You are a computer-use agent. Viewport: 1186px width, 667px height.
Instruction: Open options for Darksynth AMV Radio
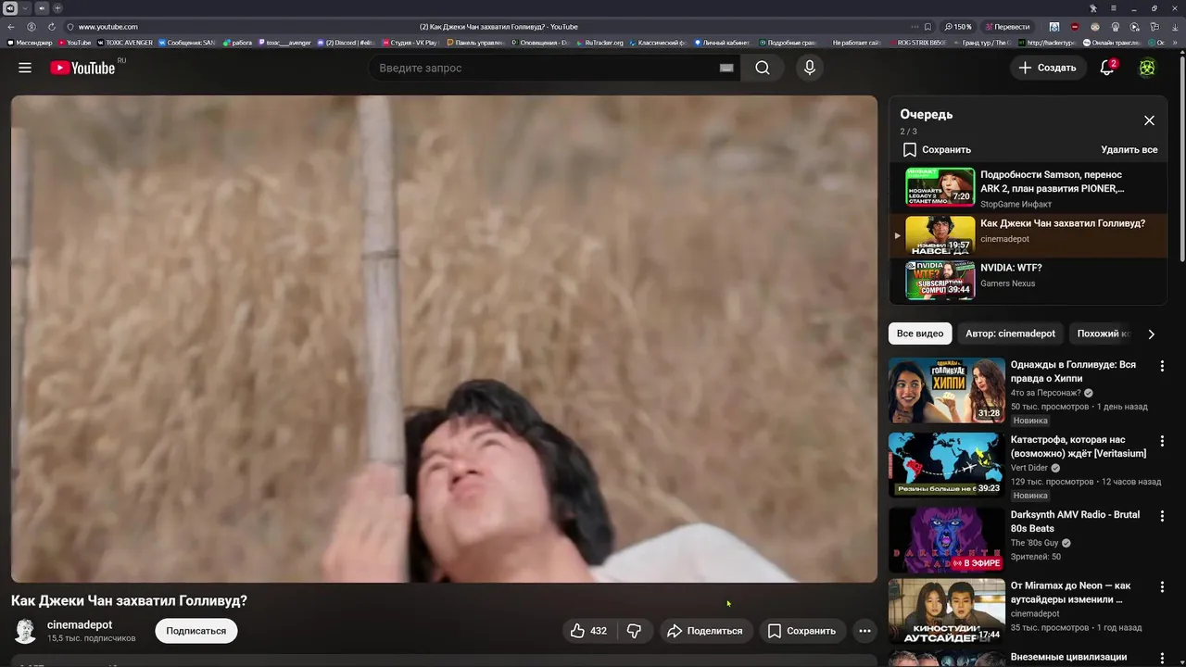pyautogui.click(x=1162, y=516)
